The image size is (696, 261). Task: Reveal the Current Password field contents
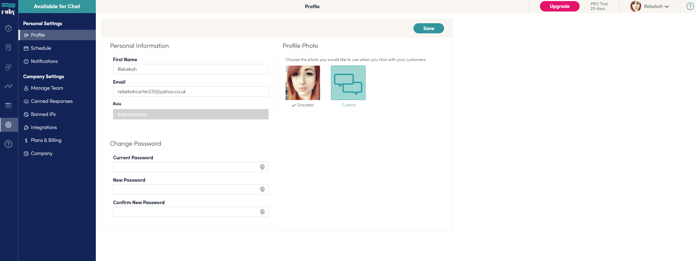(x=263, y=167)
